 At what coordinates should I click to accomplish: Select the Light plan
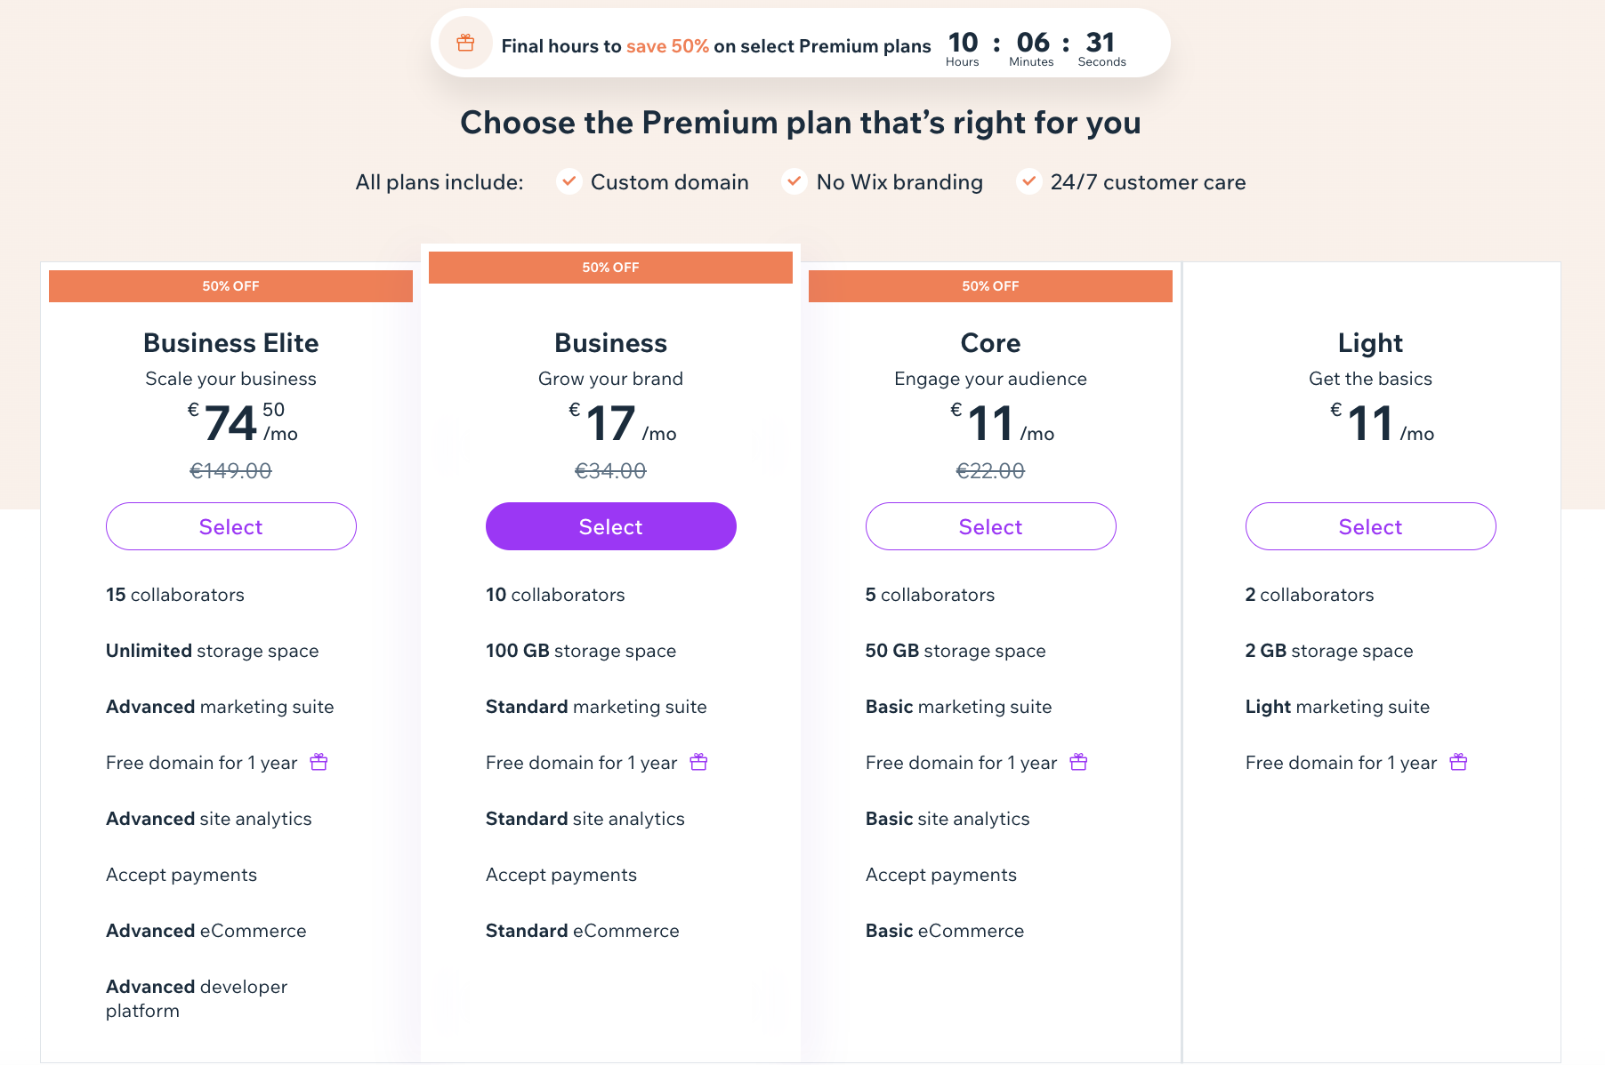pyautogui.click(x=1371, y=526)
